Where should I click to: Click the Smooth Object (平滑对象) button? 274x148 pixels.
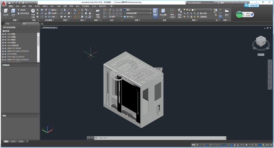click(x=33, y=13)
